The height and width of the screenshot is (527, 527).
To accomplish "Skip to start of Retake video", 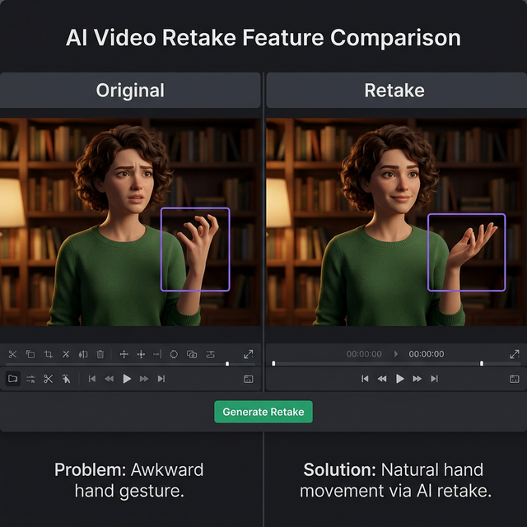I will pos(365,379).
